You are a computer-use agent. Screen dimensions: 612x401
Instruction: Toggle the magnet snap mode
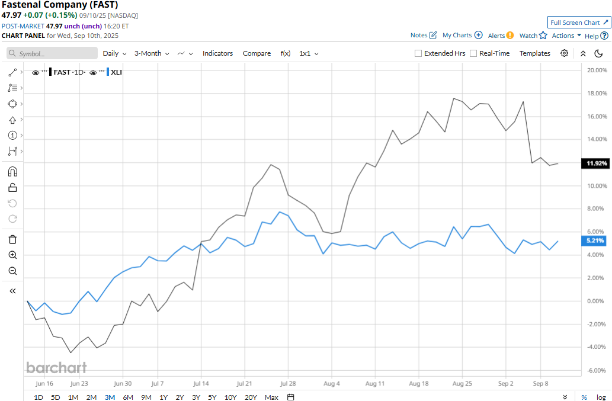coord(12,172)
